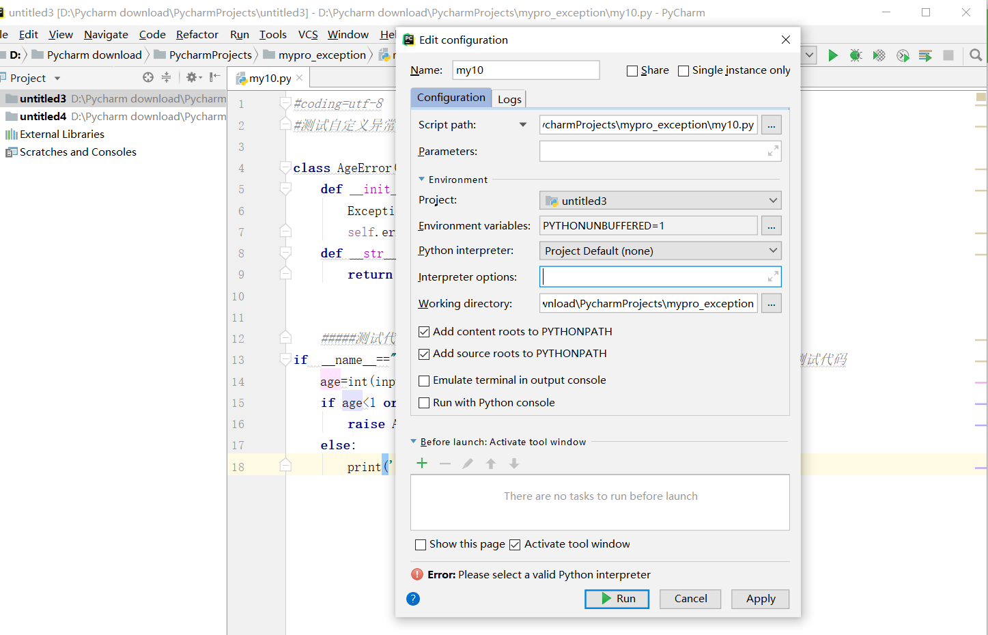Add a before-launch task with plus icon
This screenshot has height=635, width=988.
coord(422,464)
